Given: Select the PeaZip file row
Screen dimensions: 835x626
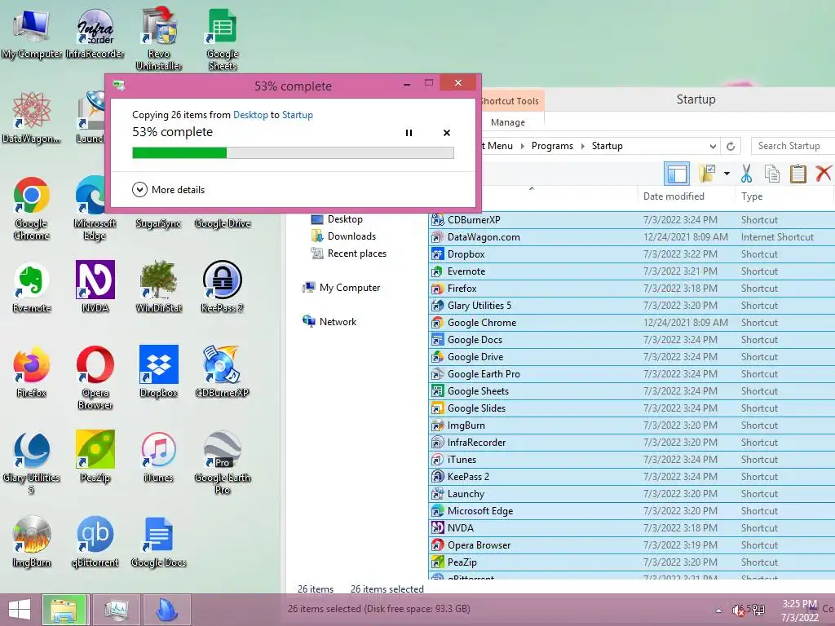Looking at the screenshot, I should pyautogui.click(x=632, y=562).
